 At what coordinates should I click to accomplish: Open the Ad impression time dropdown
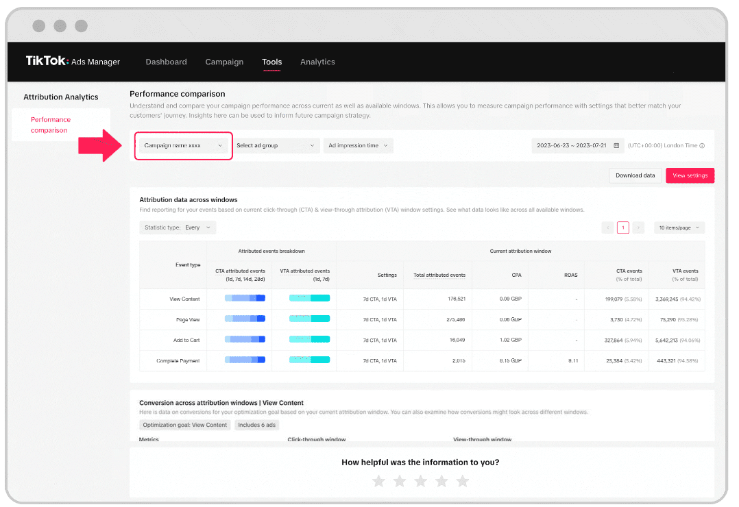(358, 146)
